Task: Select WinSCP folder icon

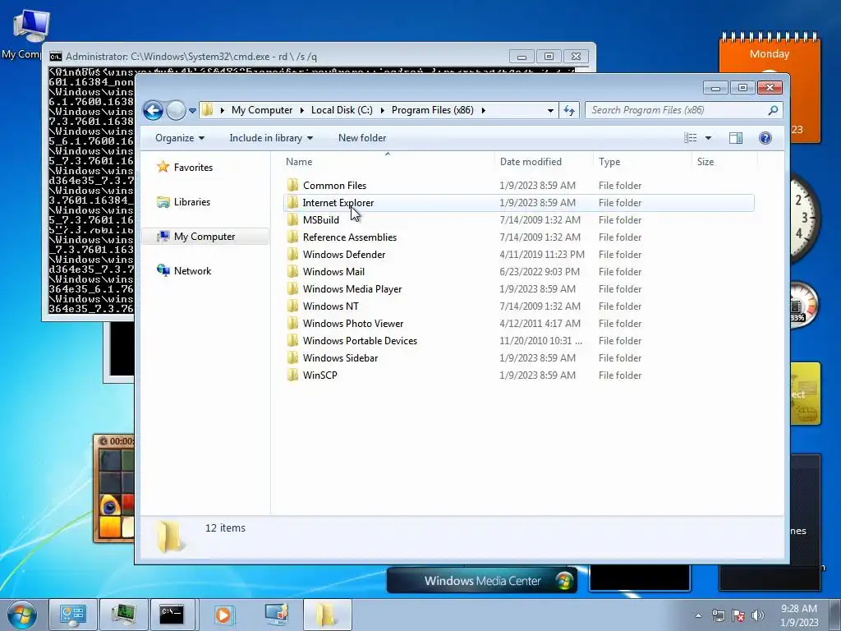Action: 293,375
